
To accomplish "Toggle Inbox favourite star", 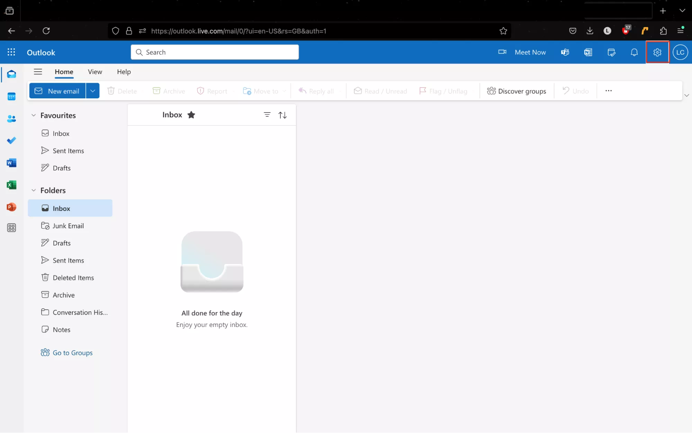I will coord(191,115).
